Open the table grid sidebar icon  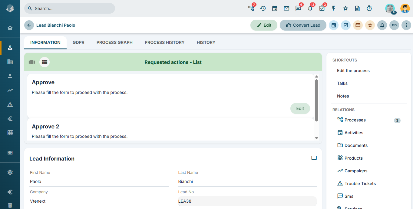click(x=10, y=133)
